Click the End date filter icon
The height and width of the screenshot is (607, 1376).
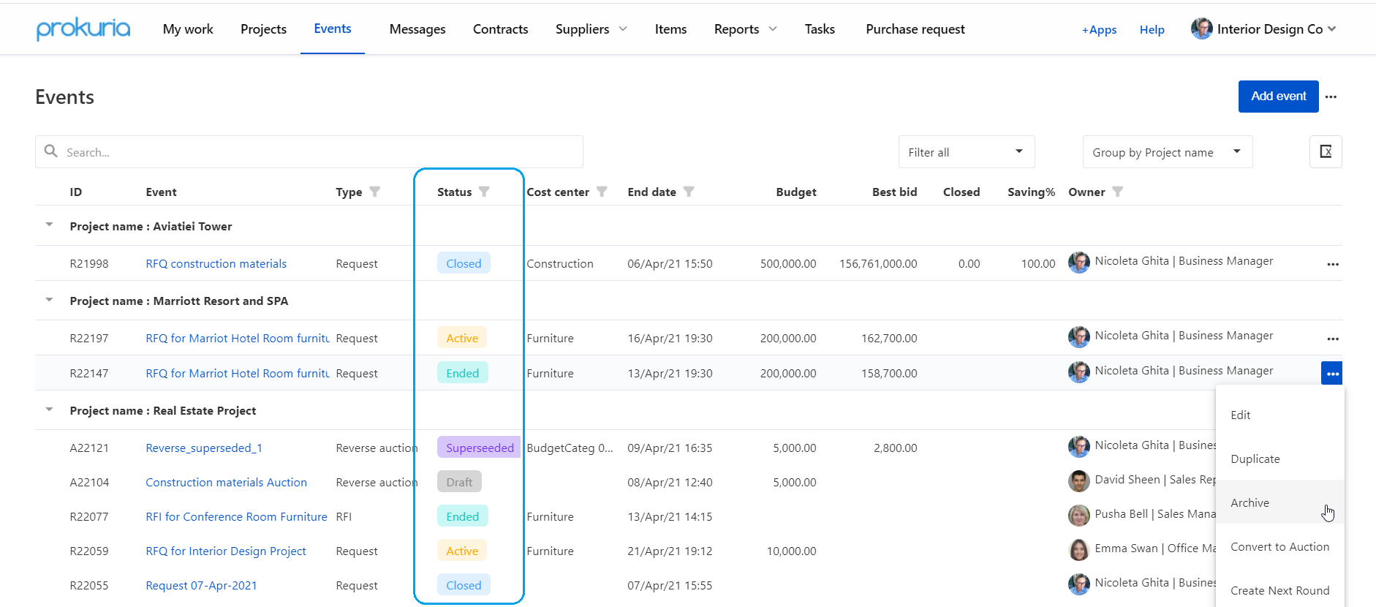click(x=689, y=192)
